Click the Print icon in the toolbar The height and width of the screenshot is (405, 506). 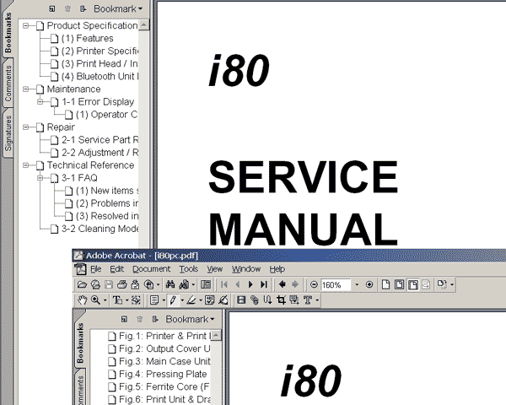click(122, 284)
